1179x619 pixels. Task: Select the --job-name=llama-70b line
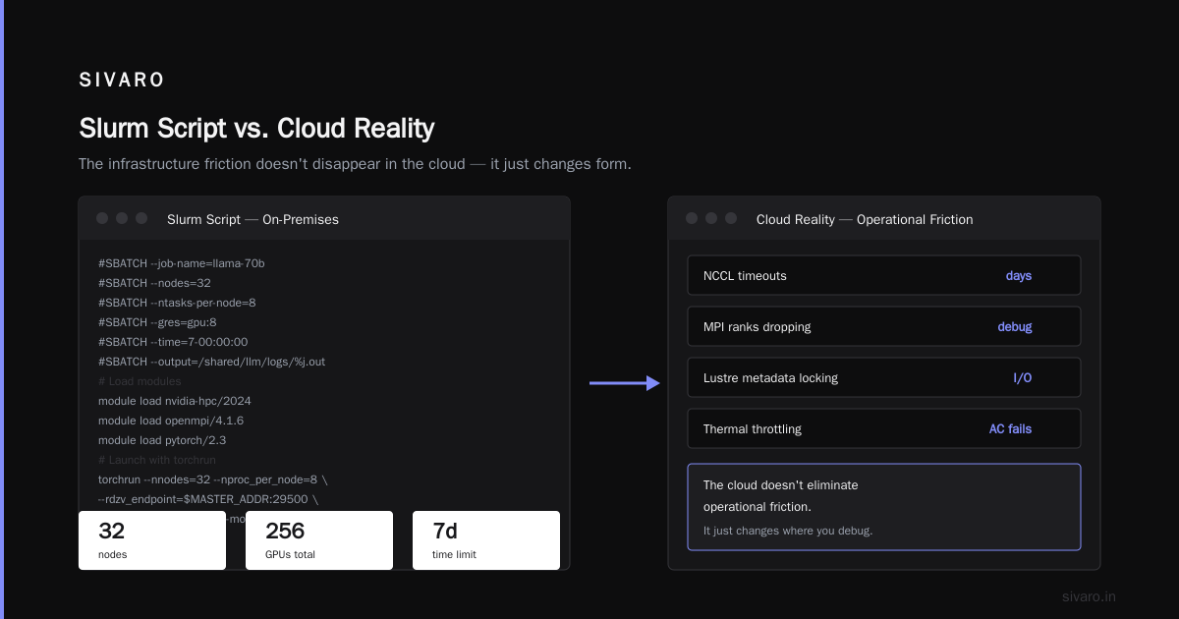click(182, 263)
